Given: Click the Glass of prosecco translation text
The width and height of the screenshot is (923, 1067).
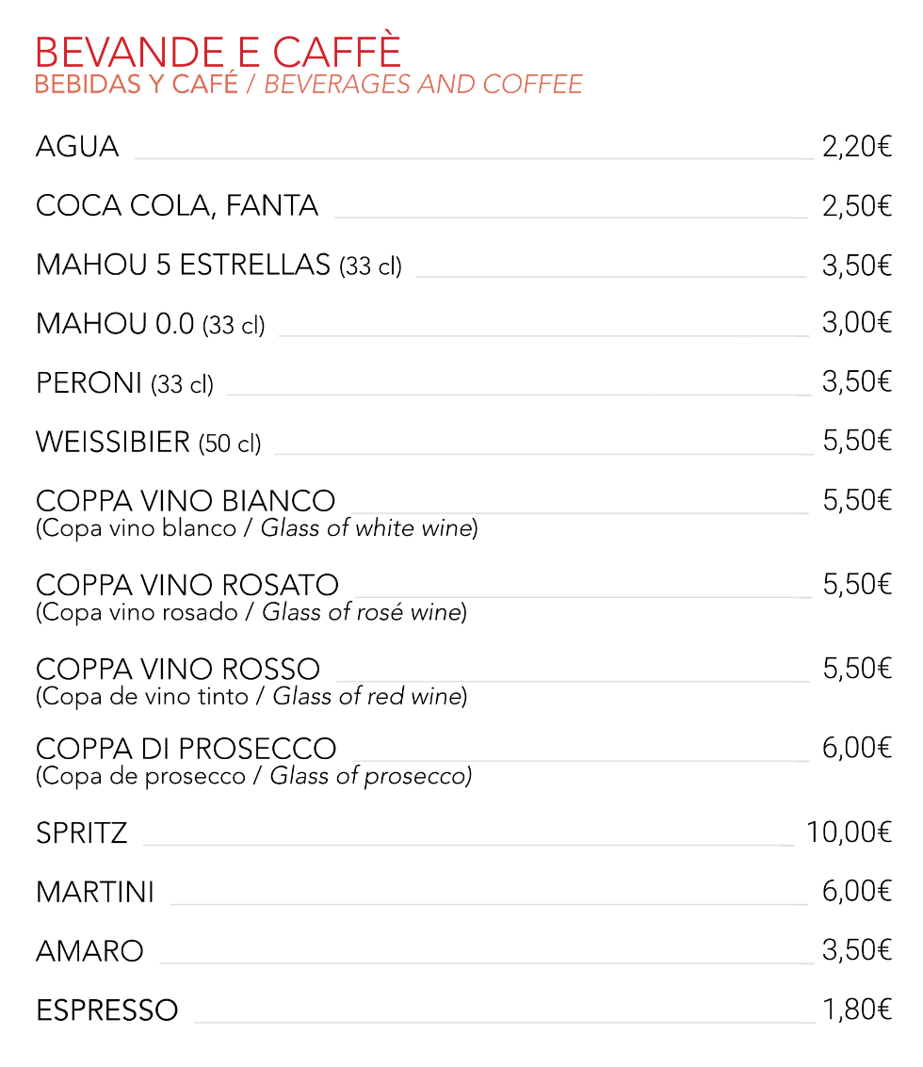Looking at the screenshot, I should coord(370,777).
